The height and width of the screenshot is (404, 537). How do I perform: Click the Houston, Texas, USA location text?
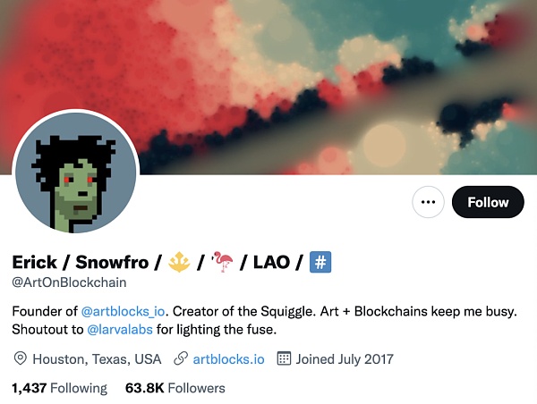coord(97,359)
